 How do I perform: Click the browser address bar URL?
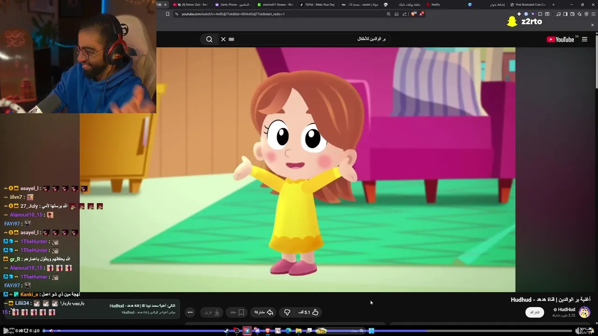tap(233, 14)
